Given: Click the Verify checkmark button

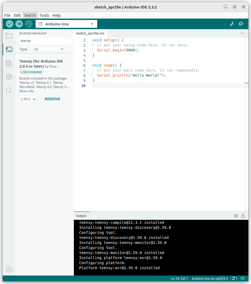Looking at the screenshot, I should click(x=10, y=24).
